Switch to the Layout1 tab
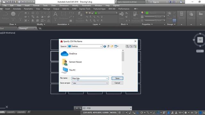The image size is (205, 115). click(x=11, y=112)
